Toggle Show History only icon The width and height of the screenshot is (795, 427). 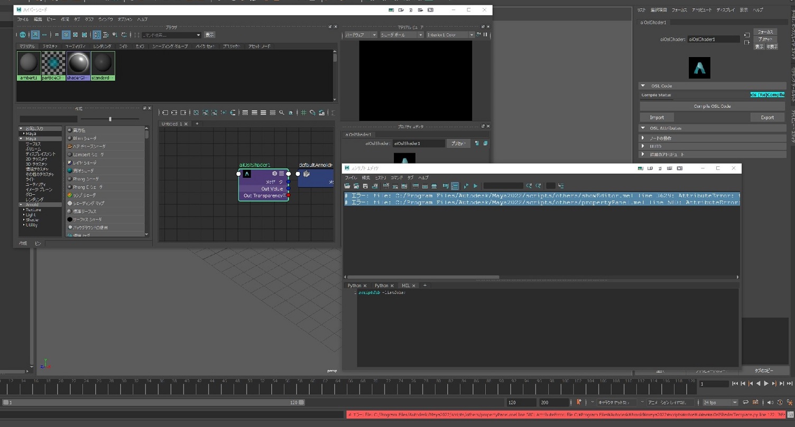click(416, 186)
